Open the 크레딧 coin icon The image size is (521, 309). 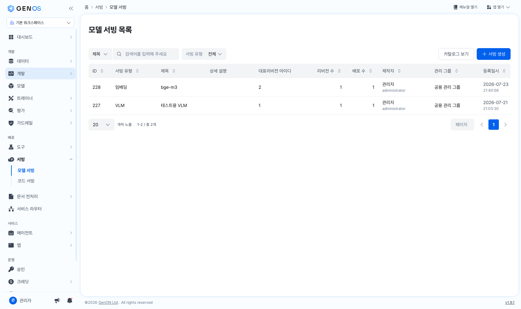pyautogui.click(x=11, y=282)
